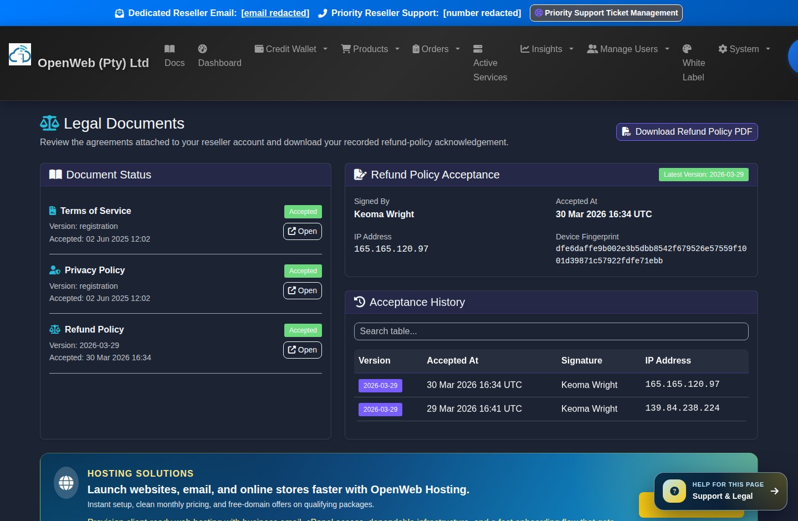798x521 pixels.
Task: Click the White Label palette icon
Action: click(687, 49)
